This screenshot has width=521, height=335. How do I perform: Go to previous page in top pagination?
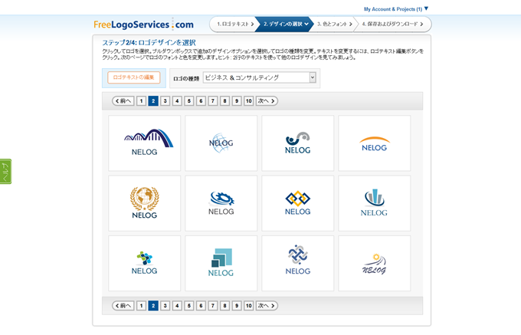tap(123, 101)
